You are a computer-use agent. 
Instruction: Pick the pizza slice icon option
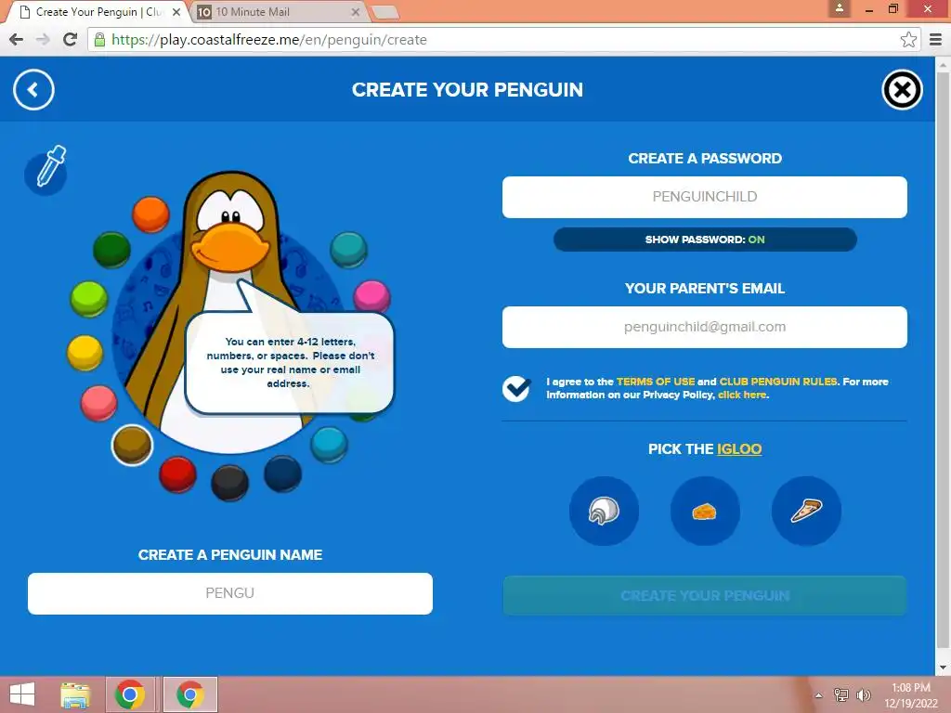pos(806,511)
